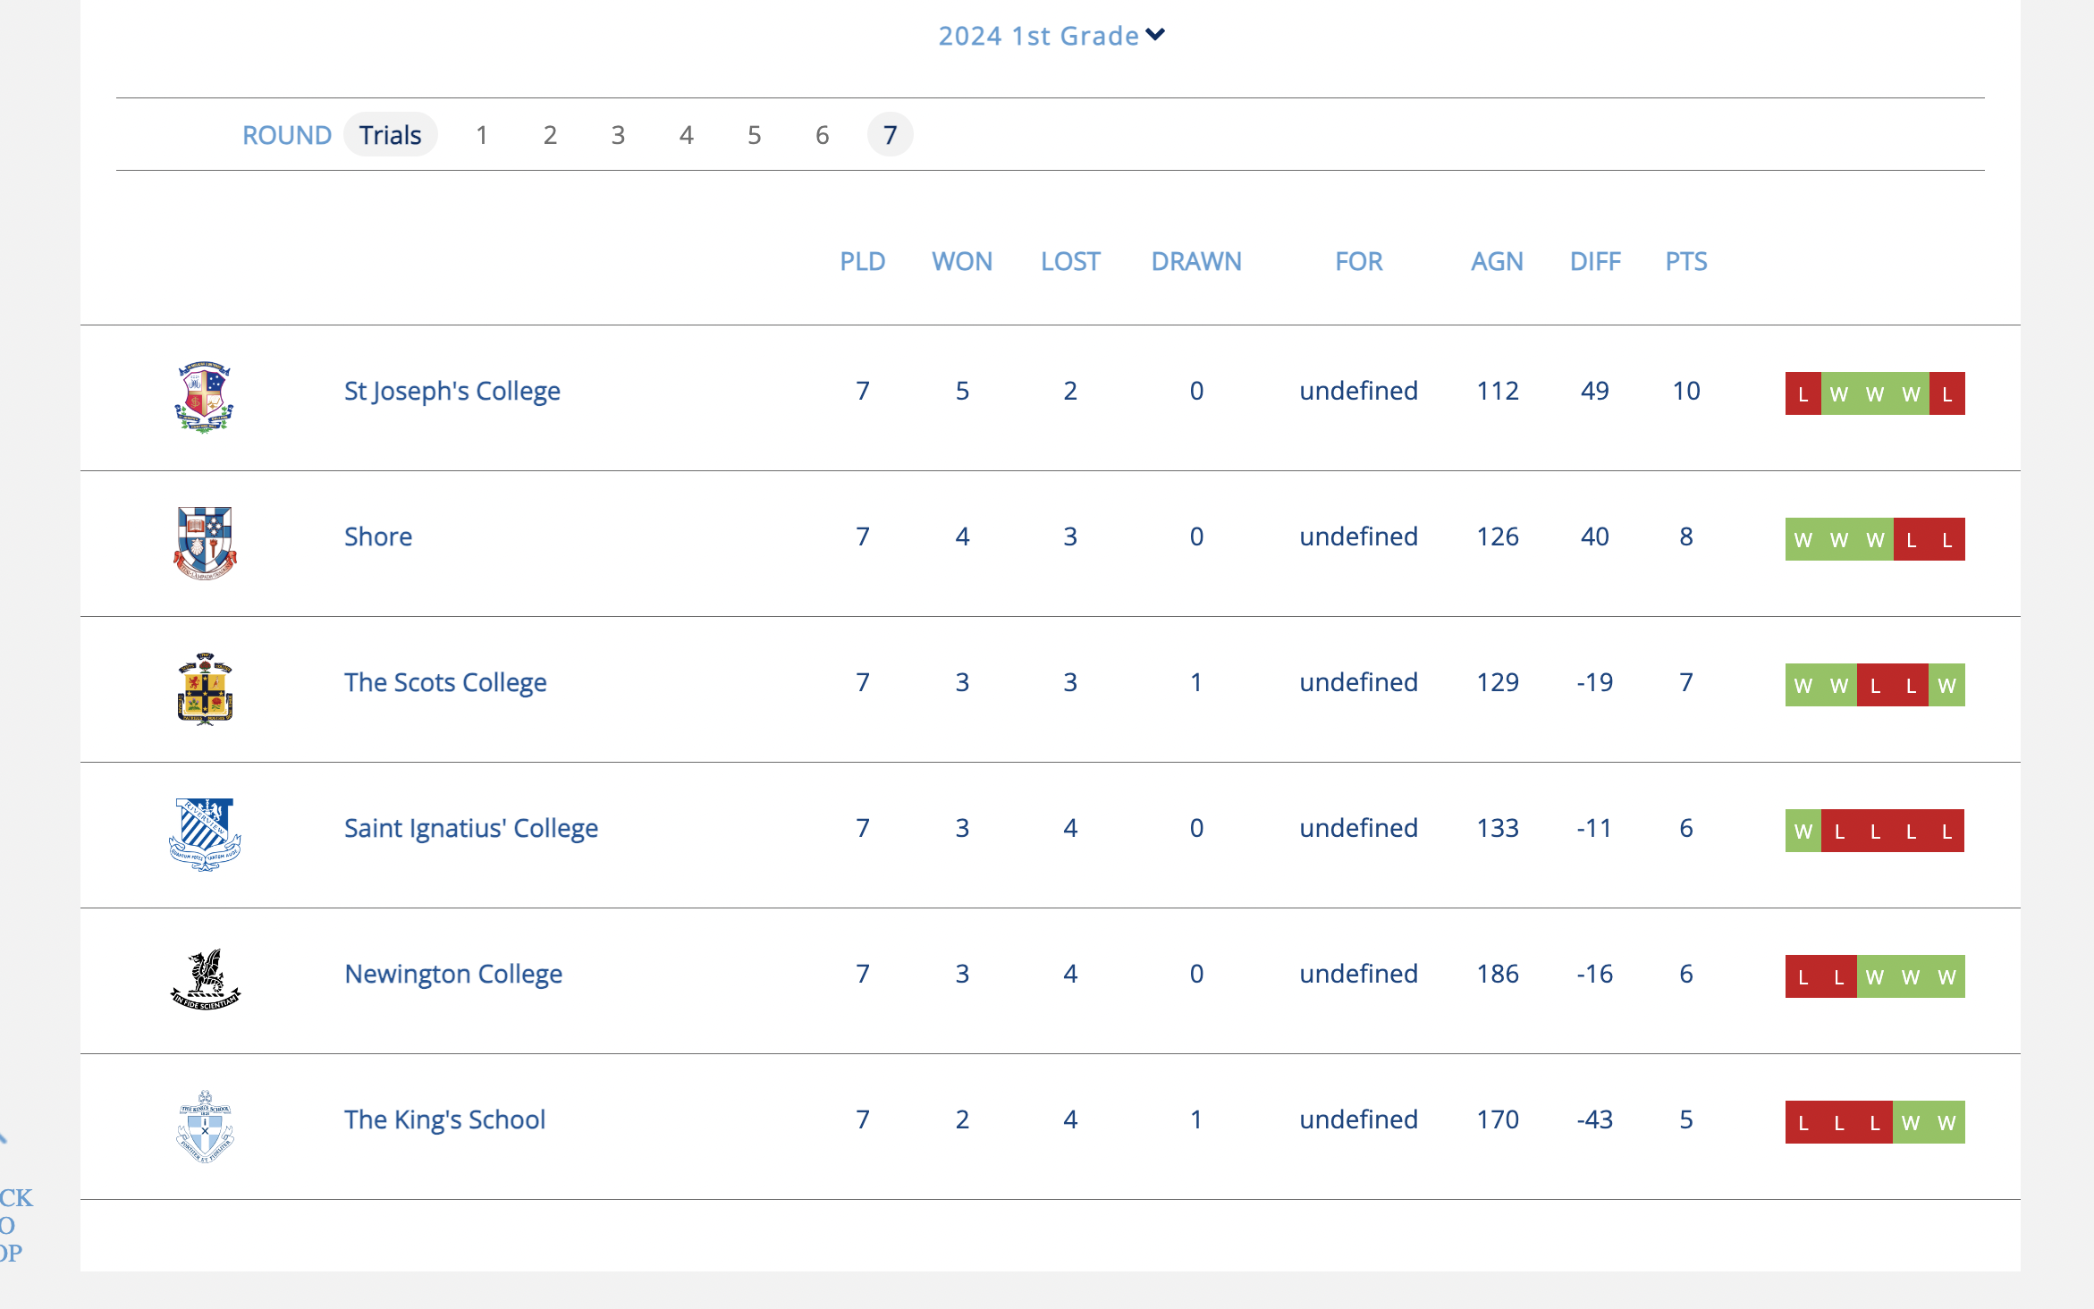
Task: Click Scots College last W badge
Action: coord(1946,685)
